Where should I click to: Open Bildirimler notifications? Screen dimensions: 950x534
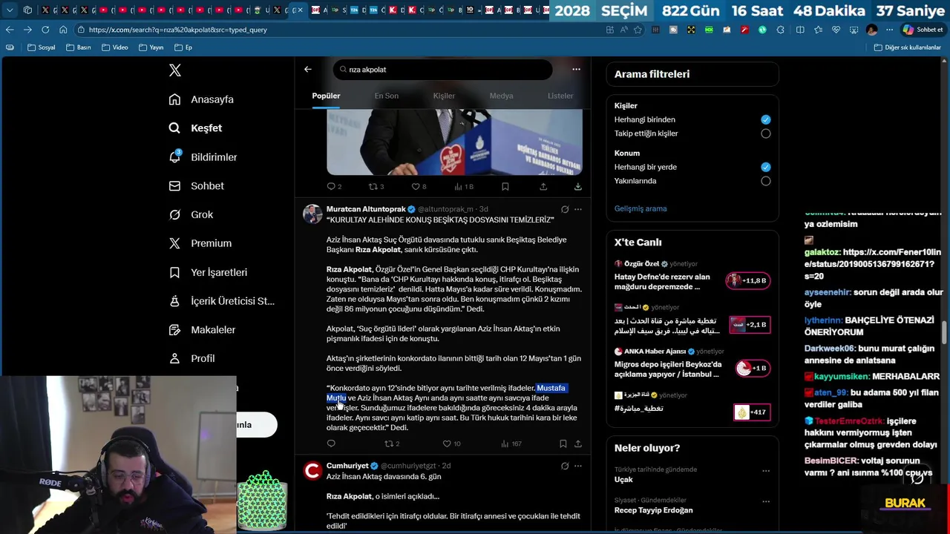coord(203,157)
